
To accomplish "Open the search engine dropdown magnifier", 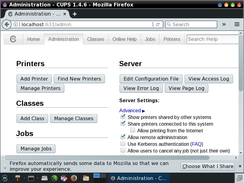I will click(169, 24).
